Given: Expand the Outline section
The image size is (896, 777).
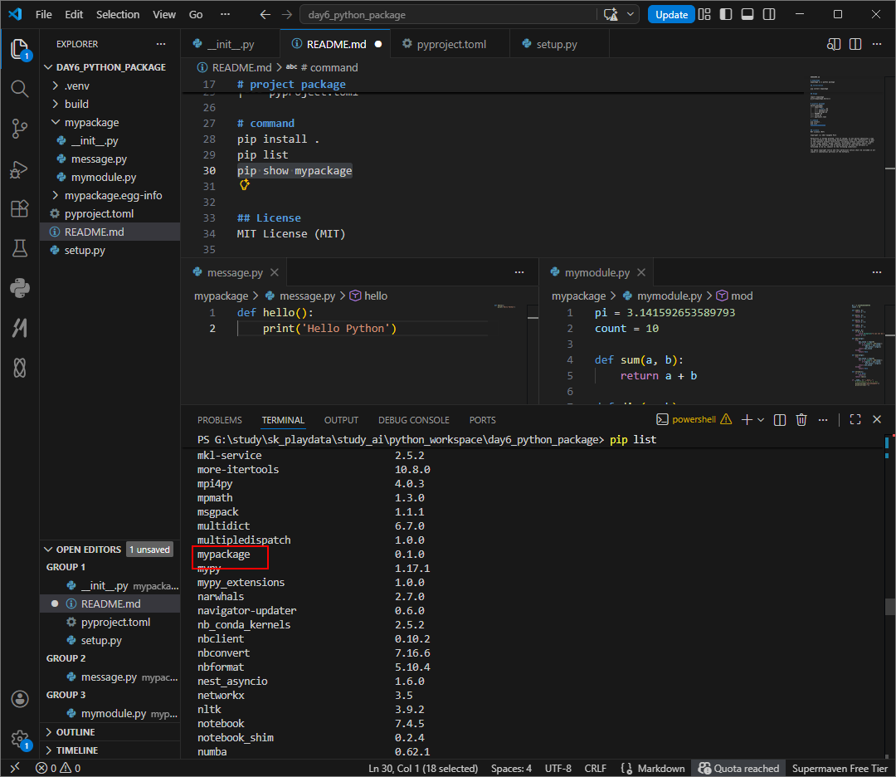Looking at the screenshot, I should point(49,732).
